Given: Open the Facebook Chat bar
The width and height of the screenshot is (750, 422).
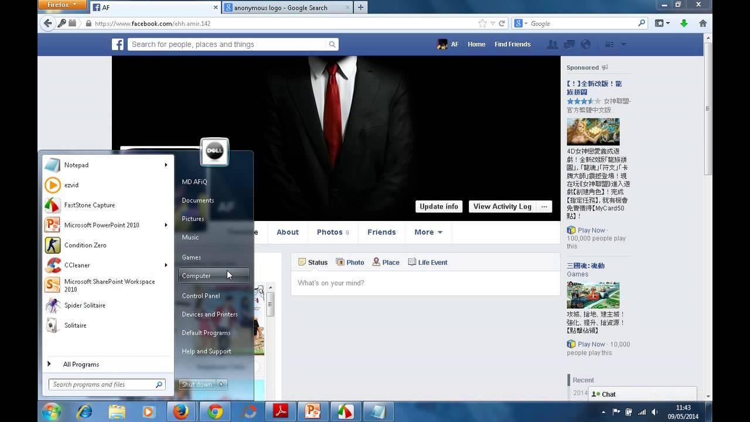Looking at the screenshot, I should click(x=643, y=394).
